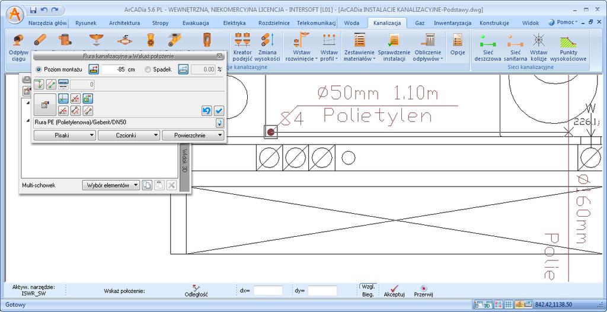
Task: Activate Zmiana wysokości tool
Action: tap(267, 47)
